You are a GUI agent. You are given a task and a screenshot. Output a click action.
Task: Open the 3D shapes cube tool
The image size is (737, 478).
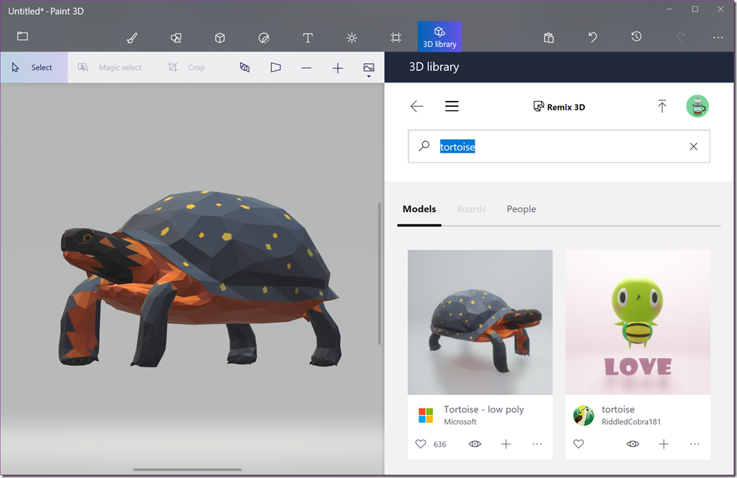point(219,37)
